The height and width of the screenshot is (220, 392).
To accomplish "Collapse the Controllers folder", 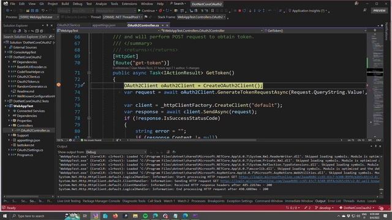I will point(9,125).
